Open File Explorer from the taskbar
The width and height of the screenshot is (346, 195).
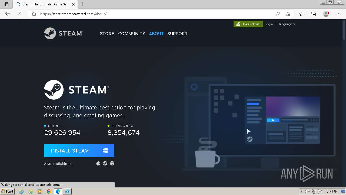point(31,191)
